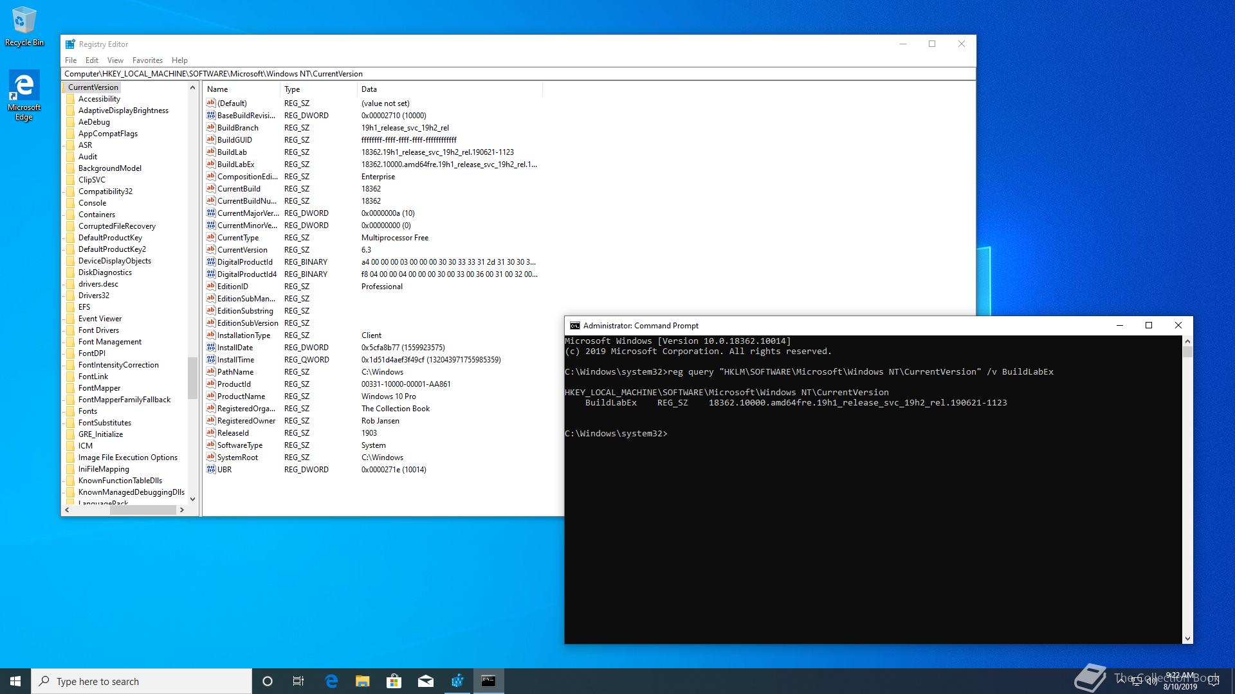Image resolution: width=1235 pixels, height=694 pixels.
Task: Click the tree pane scroll down arrow
Action: pyautogui.click(x=192, y=499)
